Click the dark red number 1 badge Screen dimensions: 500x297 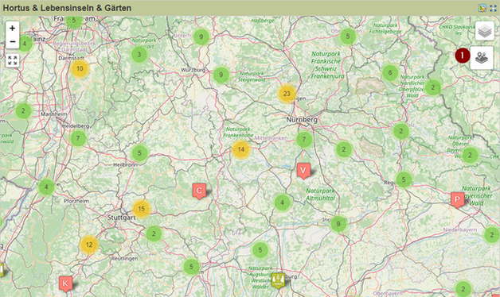click(463, 56)
